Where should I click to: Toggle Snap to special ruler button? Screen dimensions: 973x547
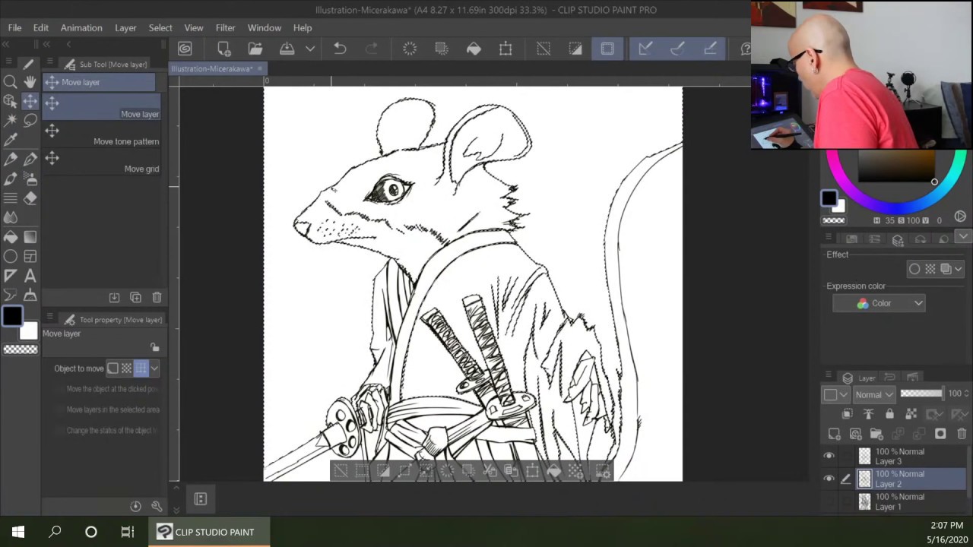677,49
